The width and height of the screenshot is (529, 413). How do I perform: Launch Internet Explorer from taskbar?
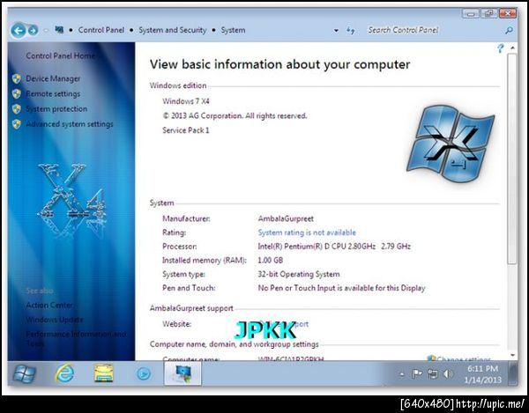point(64,373)
